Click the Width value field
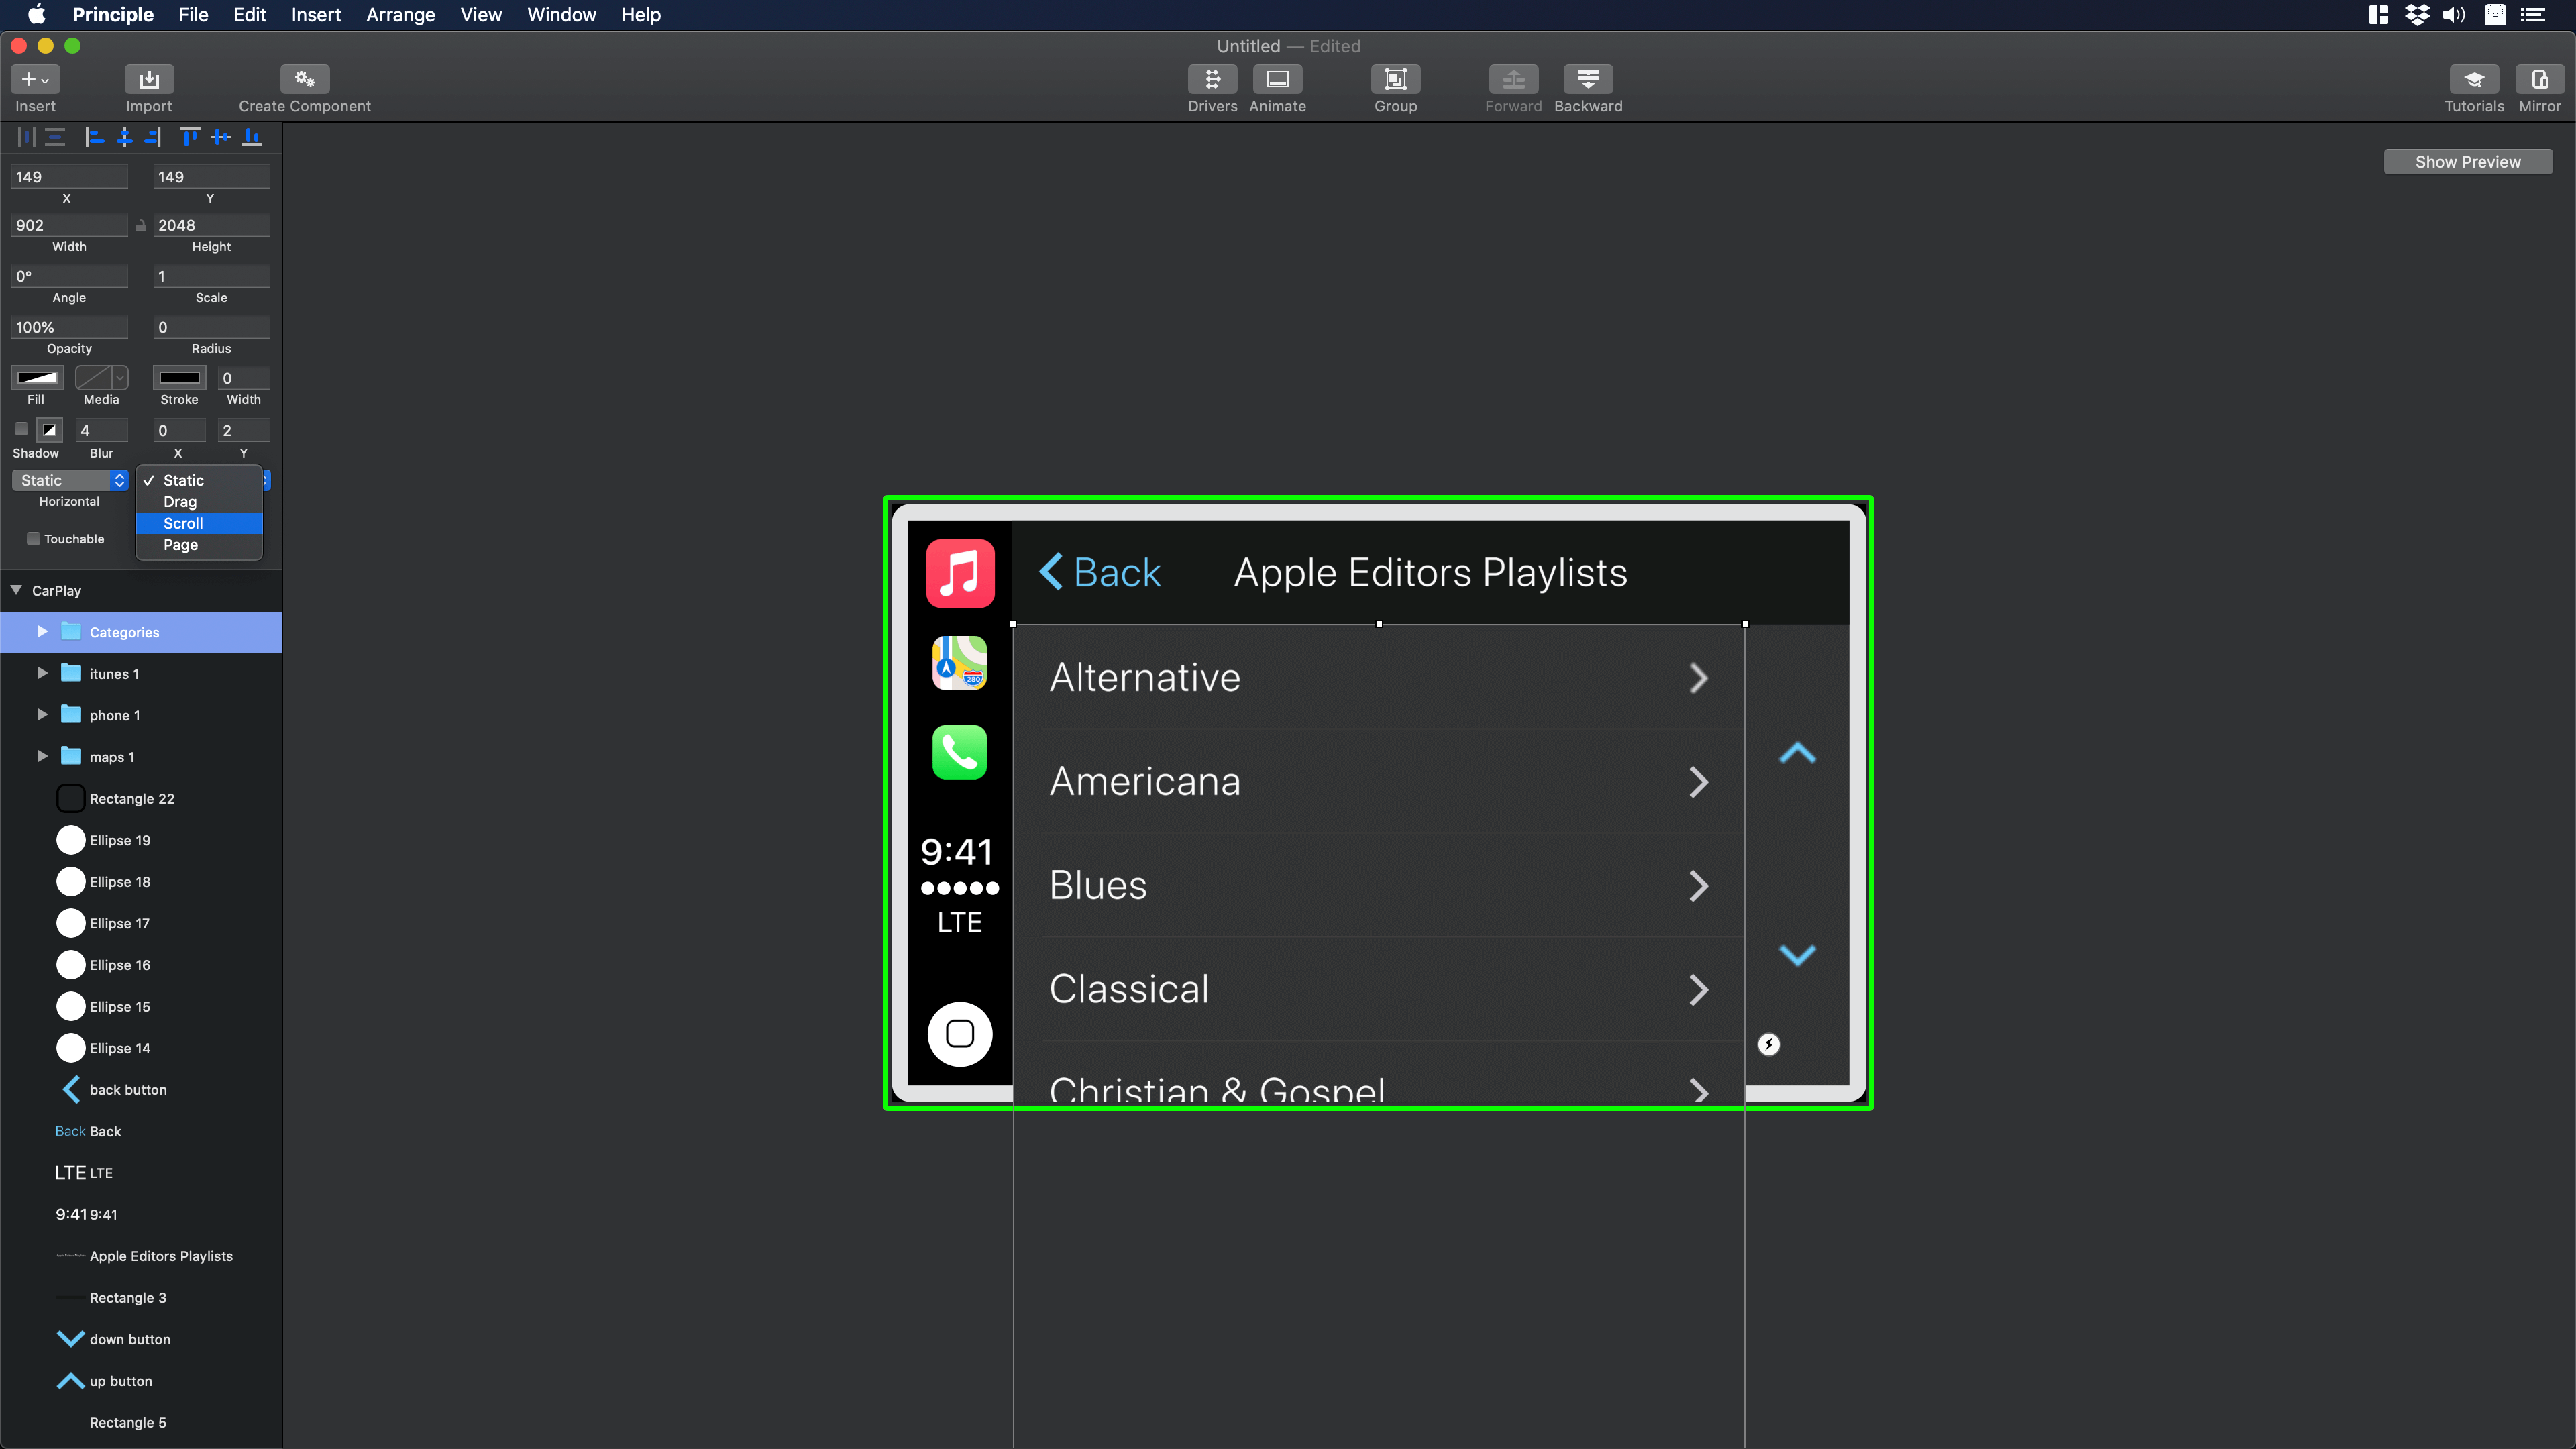Viewport: 2576px width, 1449px height. point(68,225)
